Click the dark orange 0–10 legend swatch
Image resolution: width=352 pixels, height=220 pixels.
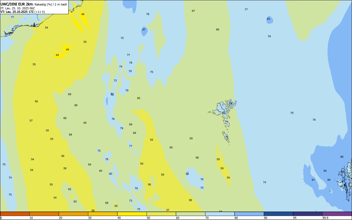(x=15, y=214)
